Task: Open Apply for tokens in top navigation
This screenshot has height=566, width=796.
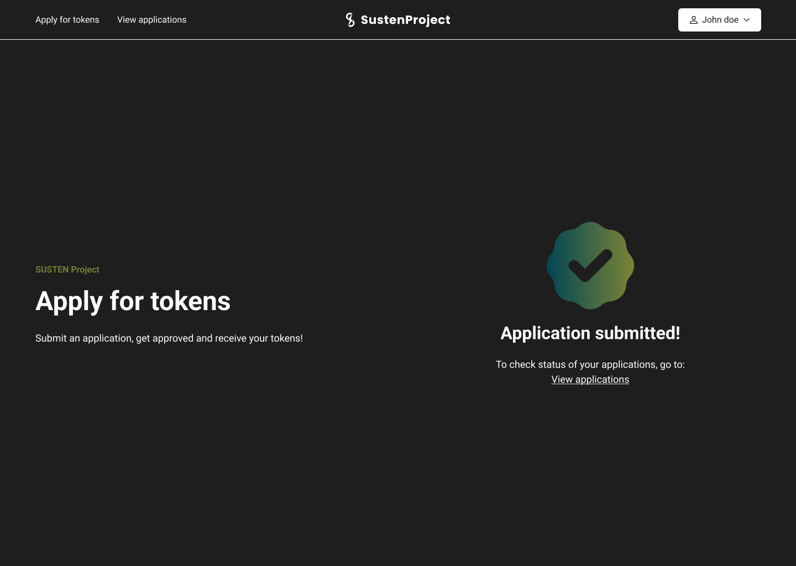Action: pos(67,20)
